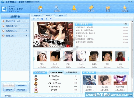134x98 pixels.
Task: Click the 名人会所 room thumbnail
Action: pos(105,80)
